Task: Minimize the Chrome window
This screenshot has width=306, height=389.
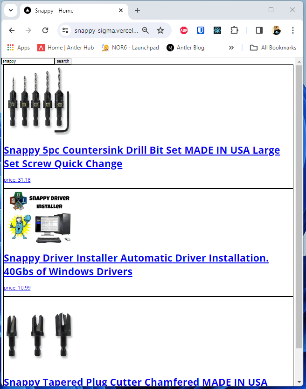Action: point(250,10)
